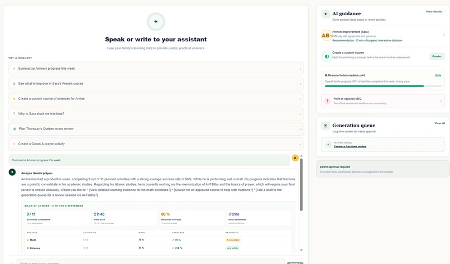This screenshot has width=450, height=264.
Task: Click the question mark icon beside Why is Sara stuck
Action: (x=14, y=114)
